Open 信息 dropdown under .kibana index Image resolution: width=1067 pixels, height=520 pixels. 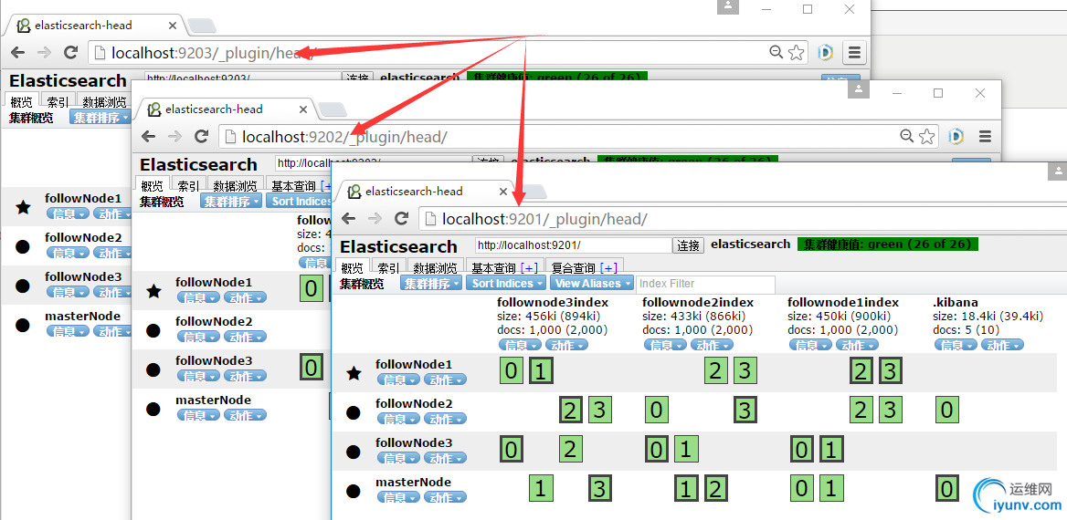click(956, 345)
